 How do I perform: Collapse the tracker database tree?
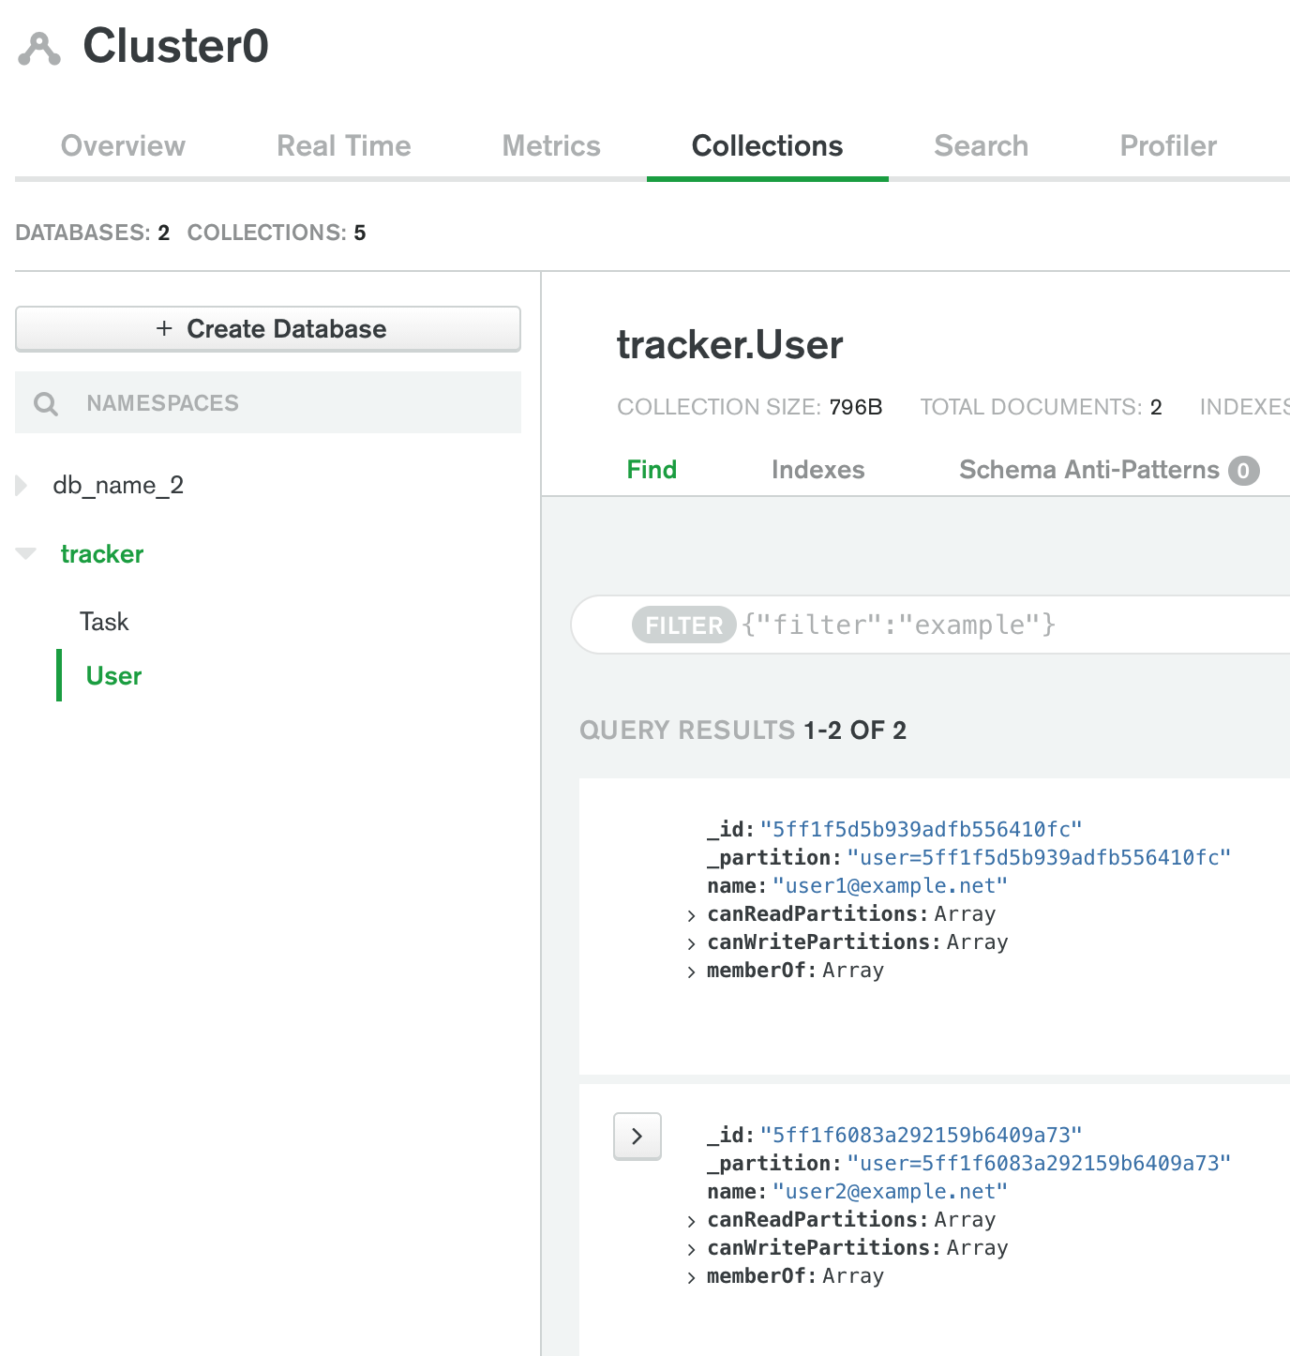point(26,554)
